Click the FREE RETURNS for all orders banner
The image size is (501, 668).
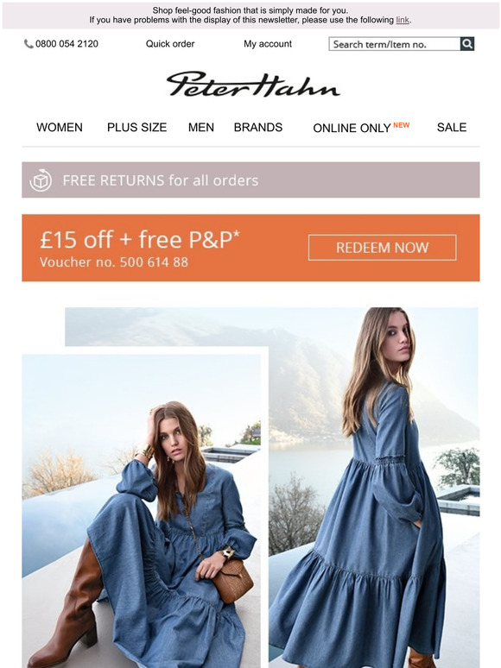[250, 180]
